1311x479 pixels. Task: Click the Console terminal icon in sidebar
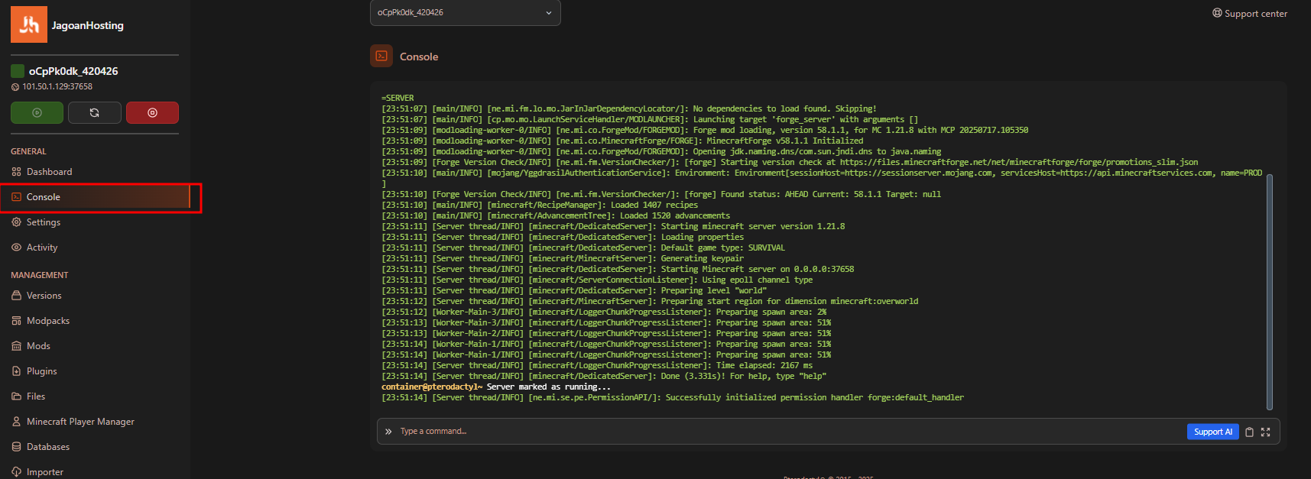click(x=16, y=197)
